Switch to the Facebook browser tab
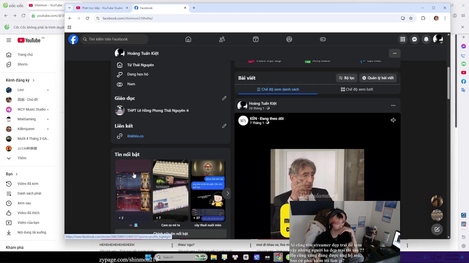Screen dimensions: 469x263 click(x=160, y=8)
